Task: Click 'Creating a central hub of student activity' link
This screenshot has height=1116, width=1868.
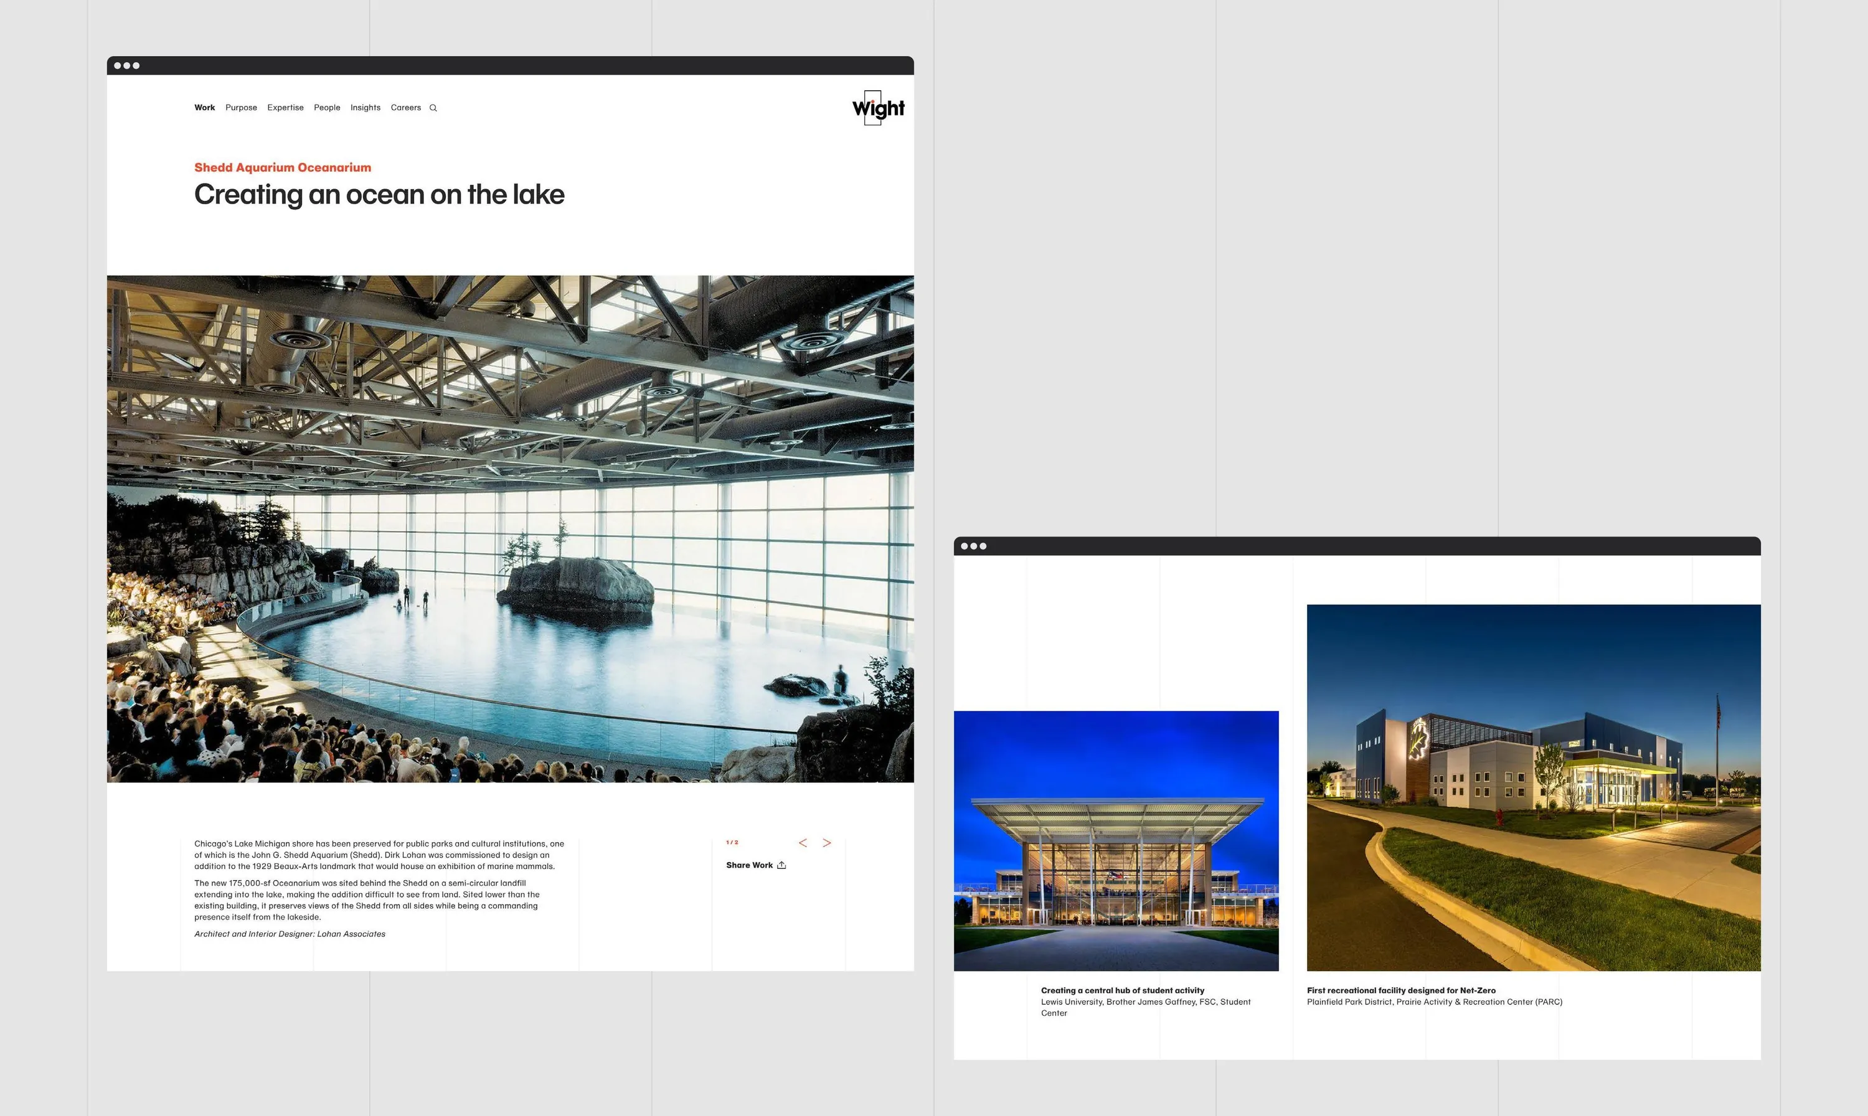Action: click(1123, 990)
